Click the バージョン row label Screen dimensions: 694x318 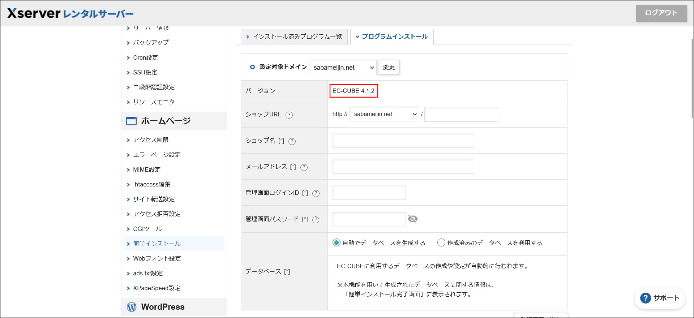[260, 91]
